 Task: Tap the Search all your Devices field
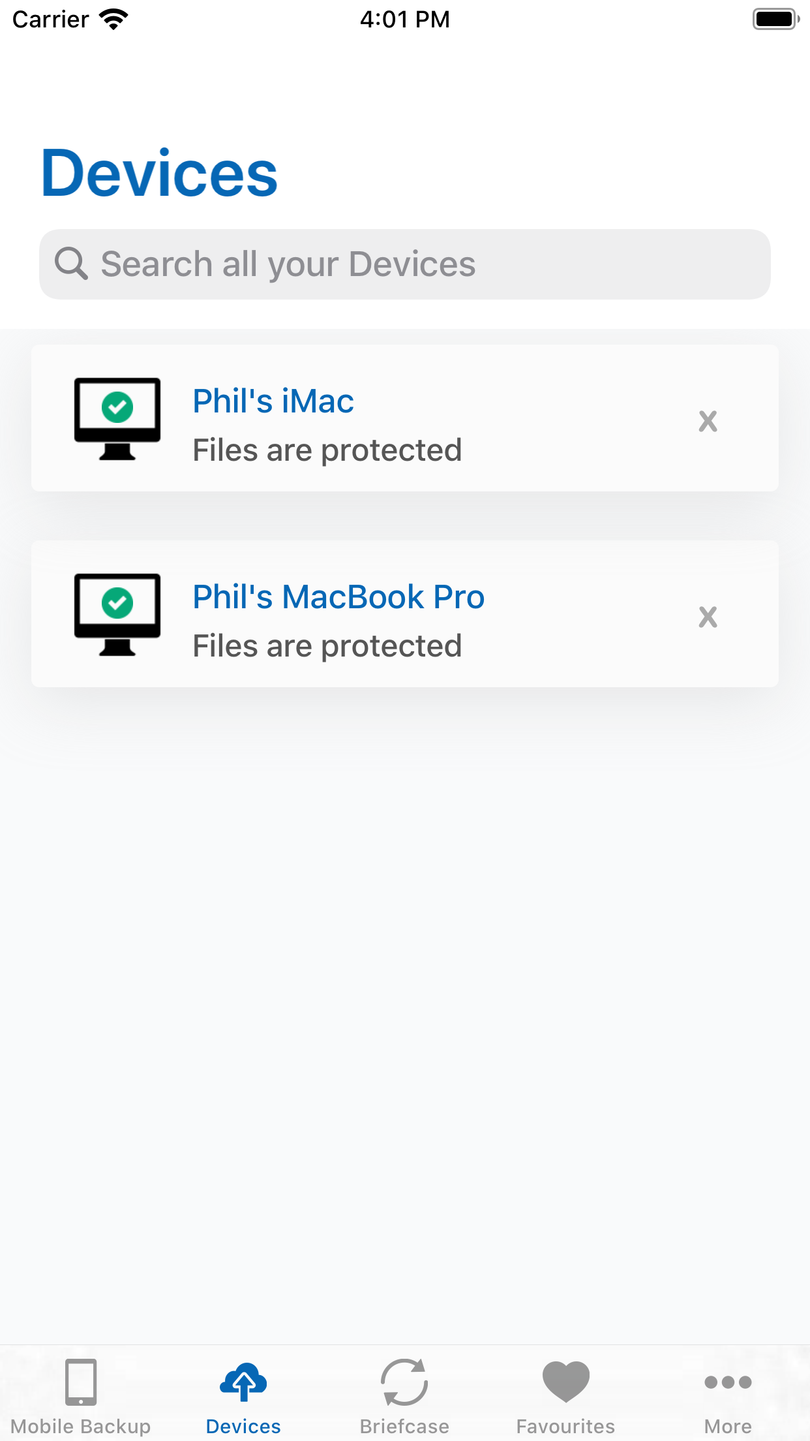[404, 264]
